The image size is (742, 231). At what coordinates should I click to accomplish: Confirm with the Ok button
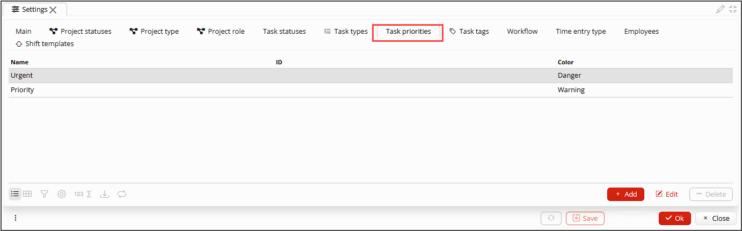point(674,218)
